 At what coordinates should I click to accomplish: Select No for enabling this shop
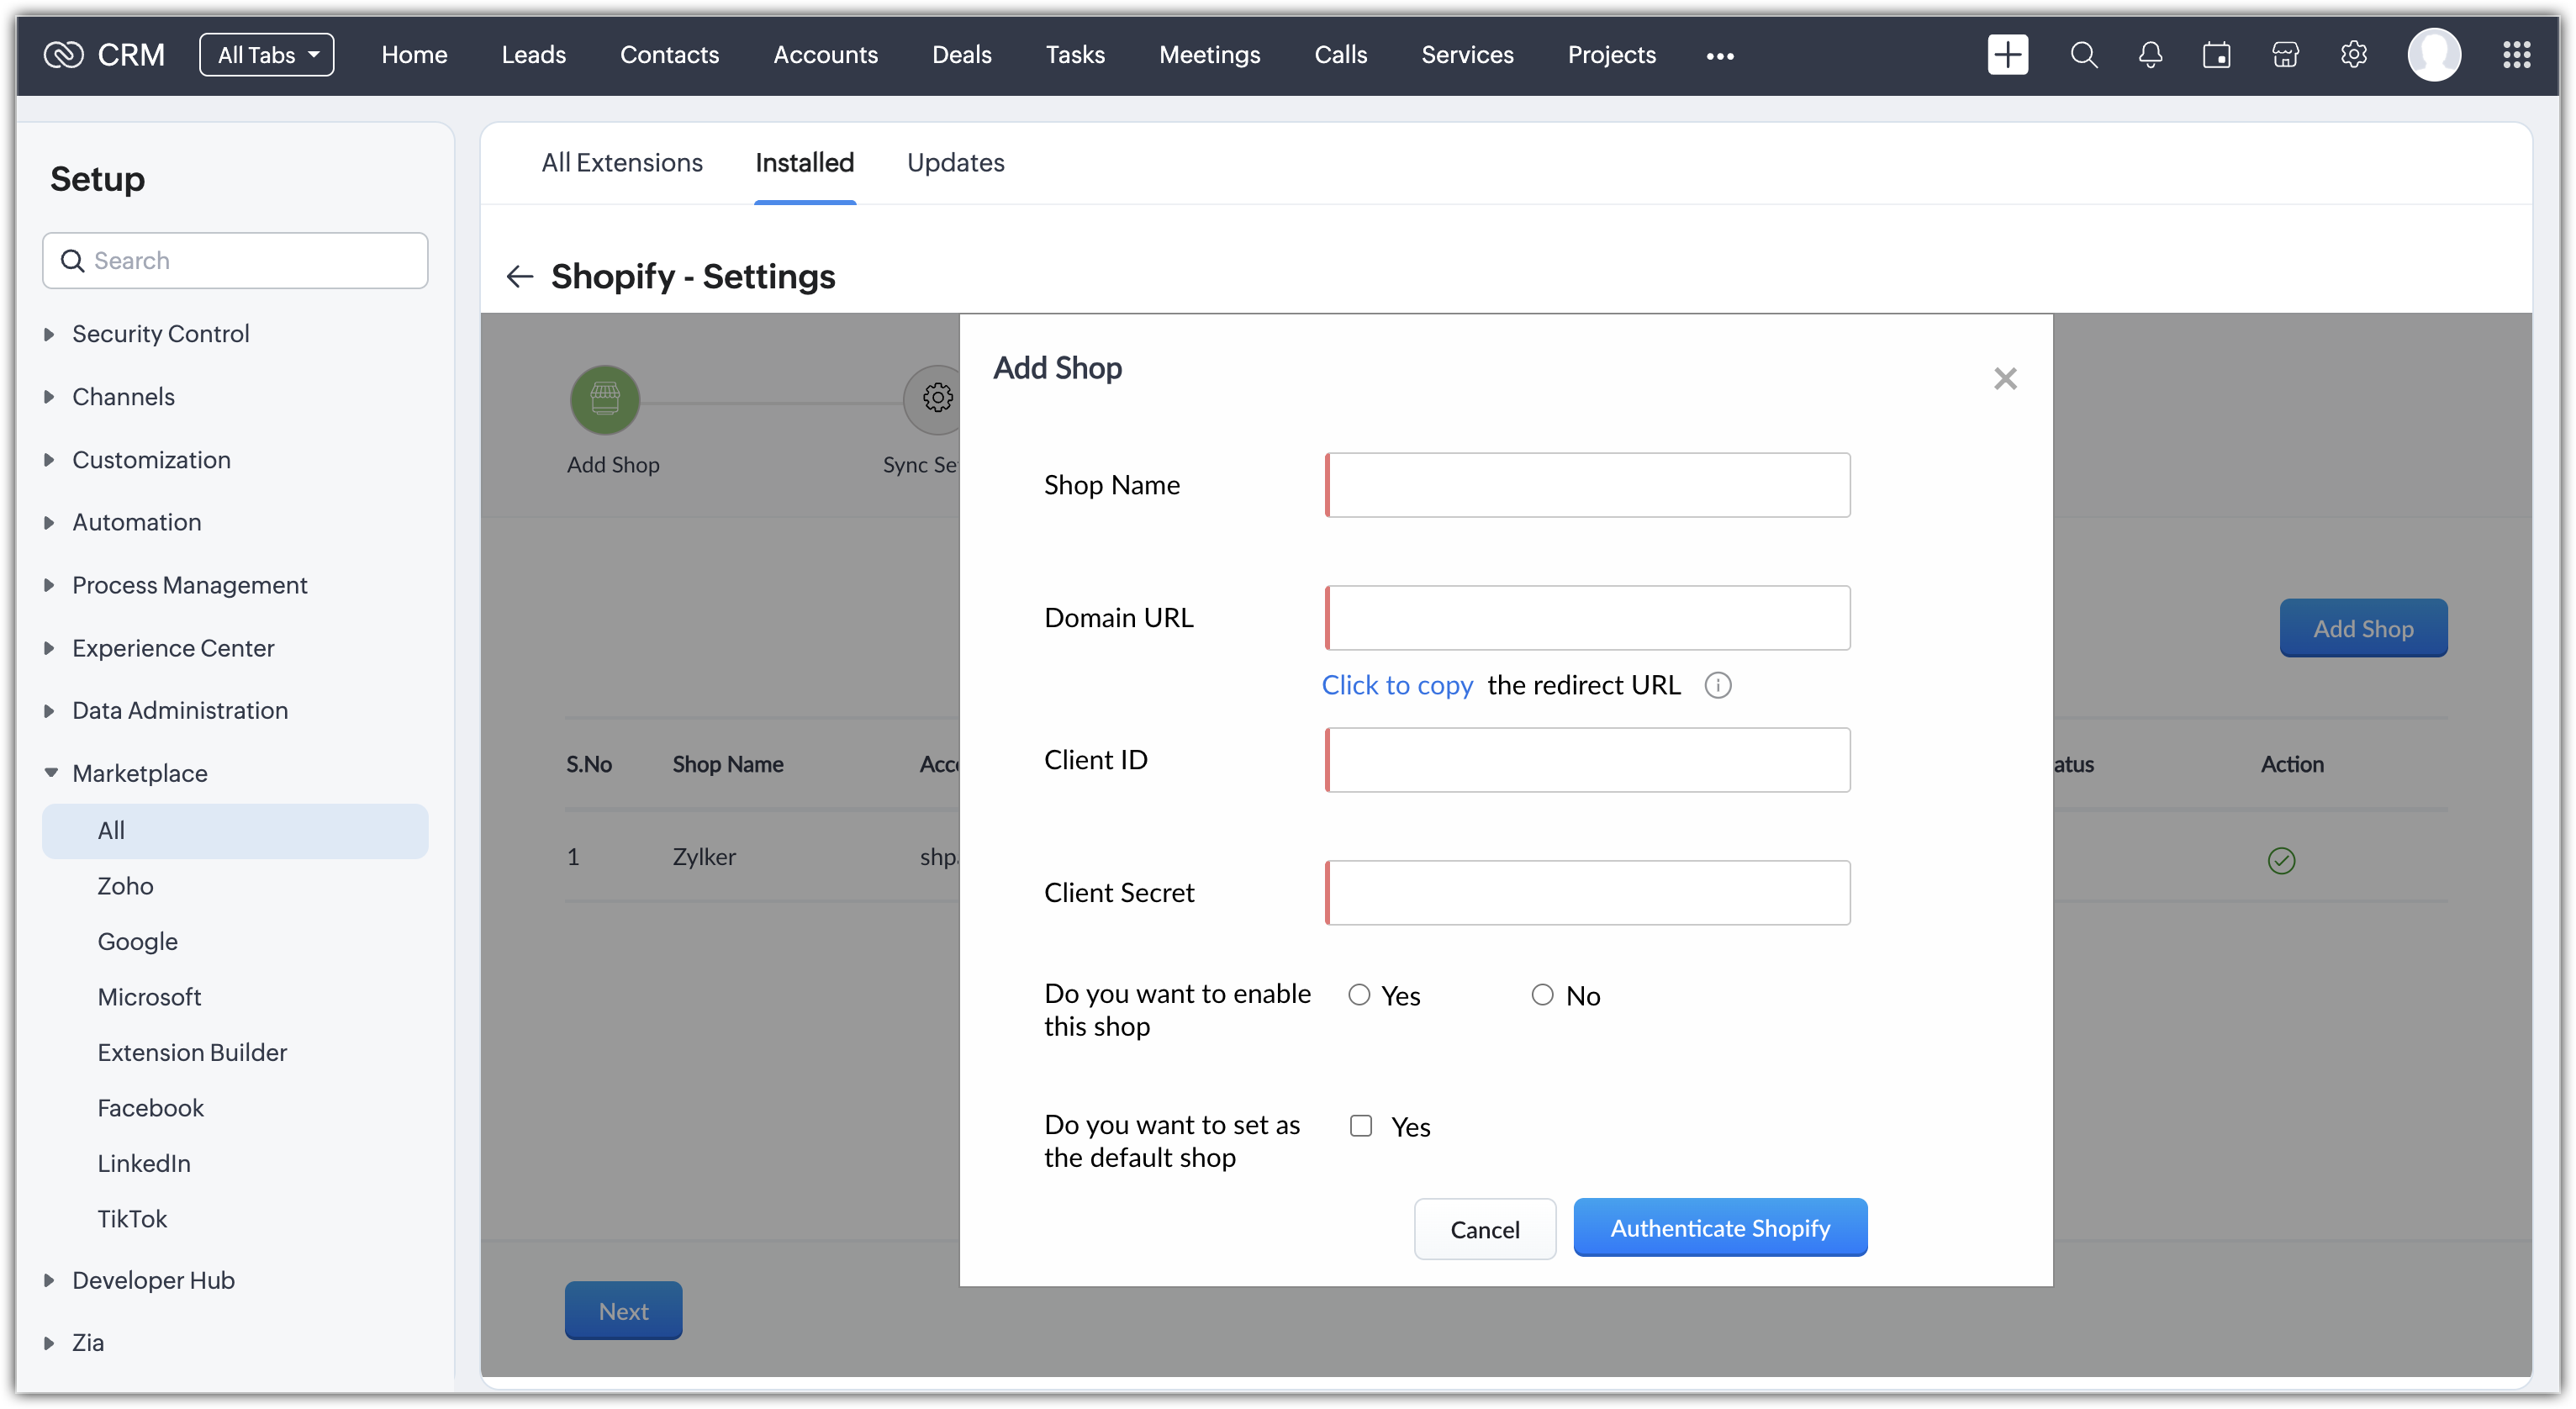(1542, 995)
